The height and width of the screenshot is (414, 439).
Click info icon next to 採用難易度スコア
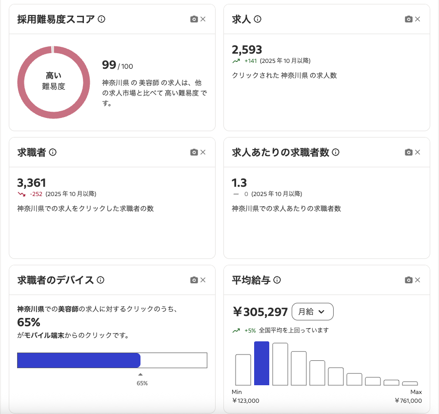[x=101, y=19]
